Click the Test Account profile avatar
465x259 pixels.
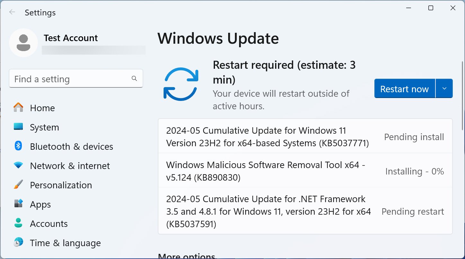pos(23,43)
